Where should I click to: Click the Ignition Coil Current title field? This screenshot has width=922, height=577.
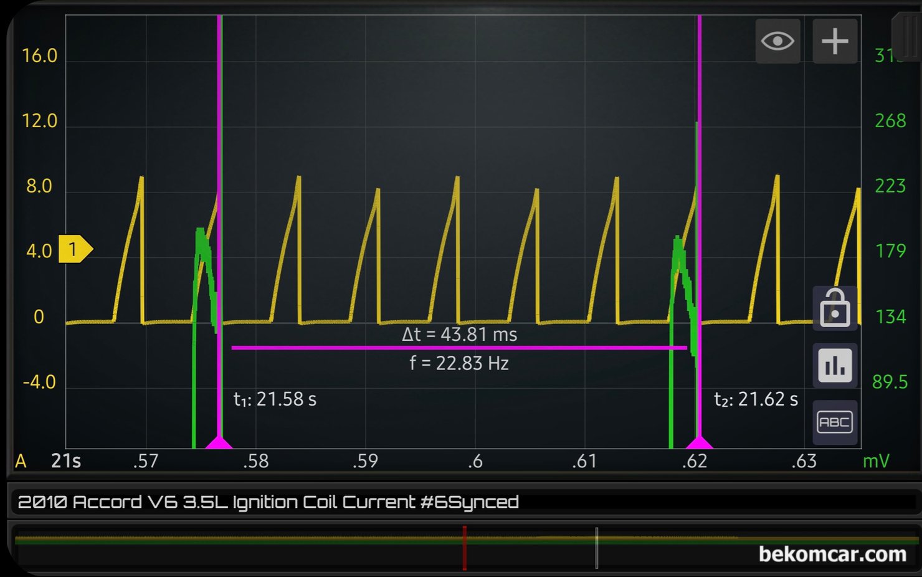268,502
